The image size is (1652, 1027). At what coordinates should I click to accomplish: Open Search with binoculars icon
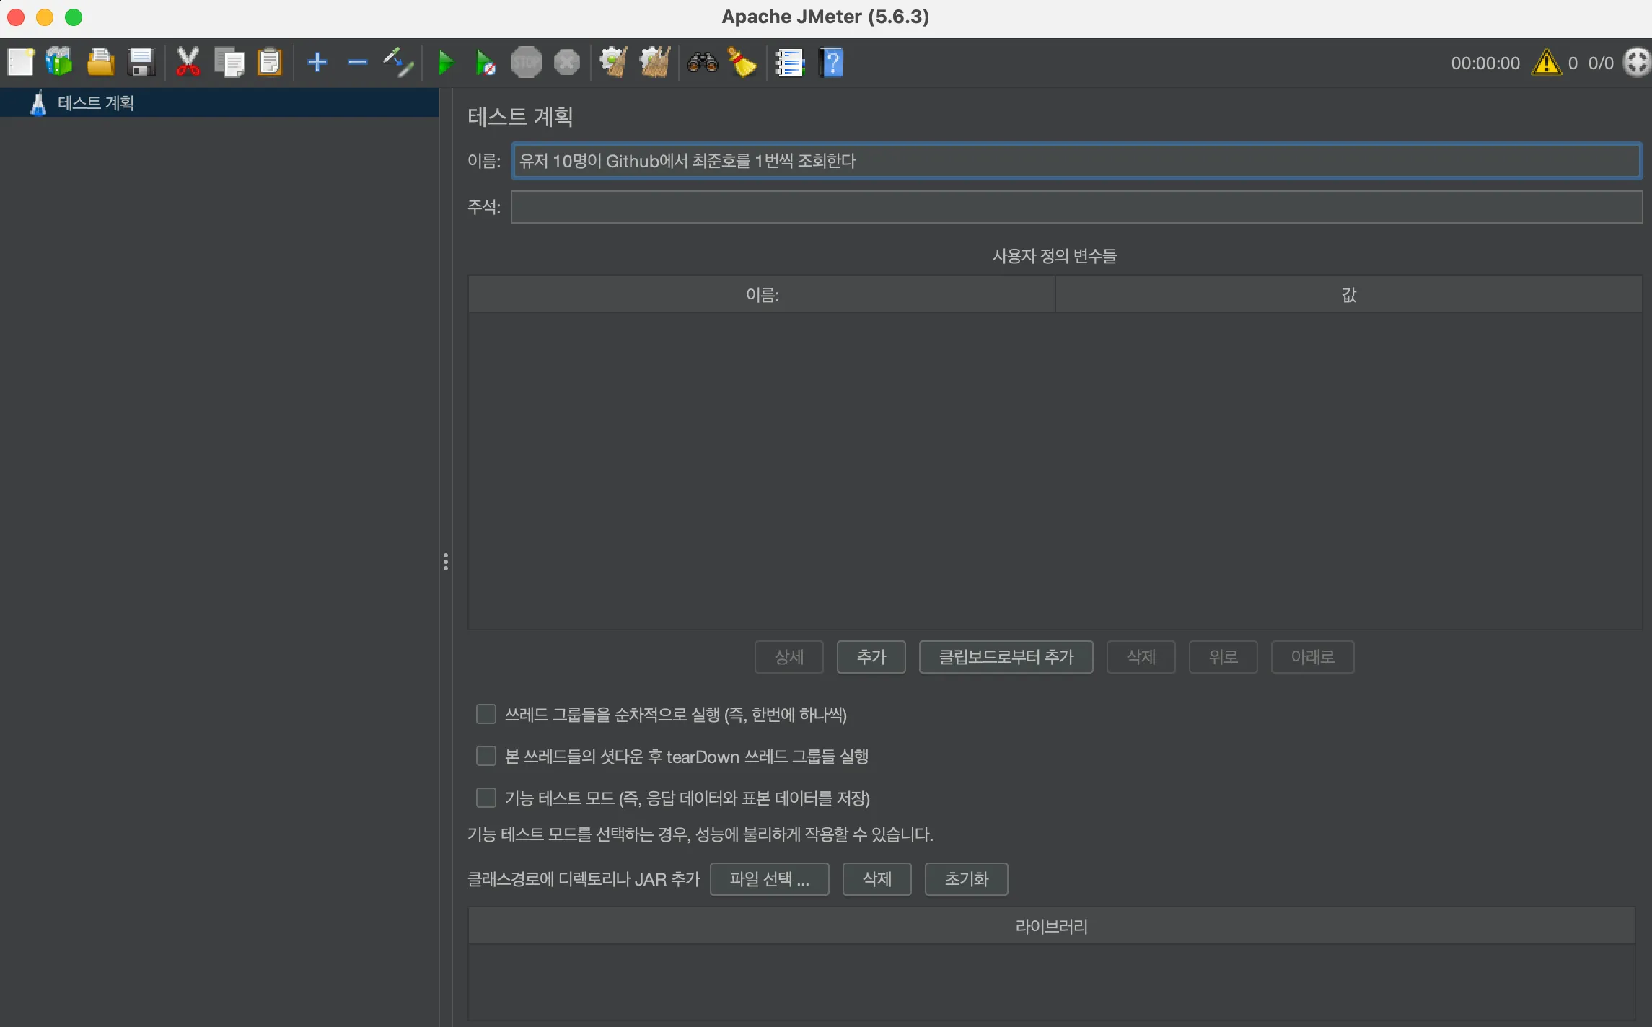coord(702,63)
